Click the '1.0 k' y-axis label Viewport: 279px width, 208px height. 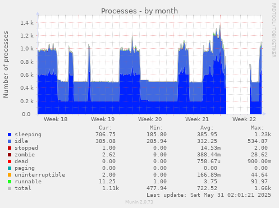click(x=27, y=49)
